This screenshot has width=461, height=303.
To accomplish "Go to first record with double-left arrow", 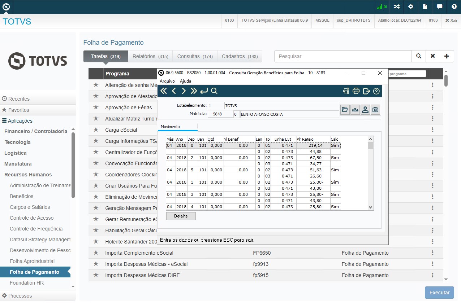I will [164, 91].
